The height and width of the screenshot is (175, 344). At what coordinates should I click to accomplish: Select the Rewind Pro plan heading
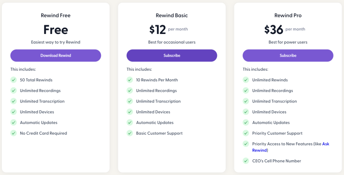(x=288, y=15)
